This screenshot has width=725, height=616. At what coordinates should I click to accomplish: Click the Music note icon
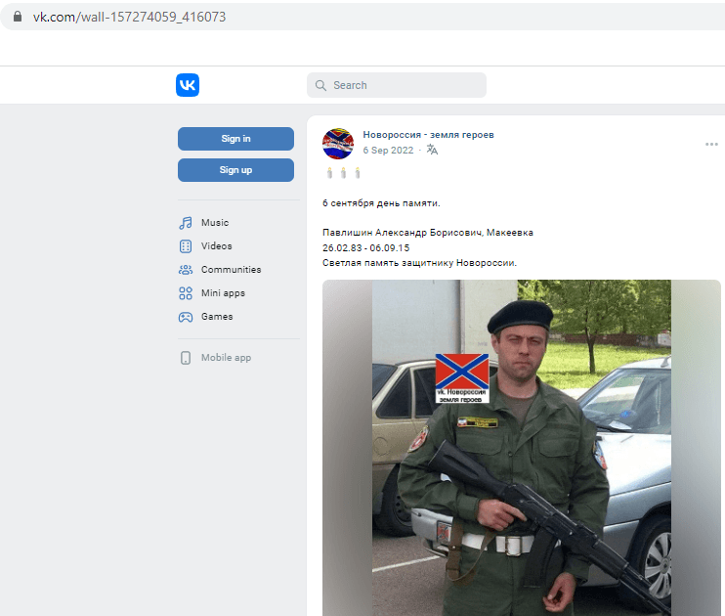(186, 223)
